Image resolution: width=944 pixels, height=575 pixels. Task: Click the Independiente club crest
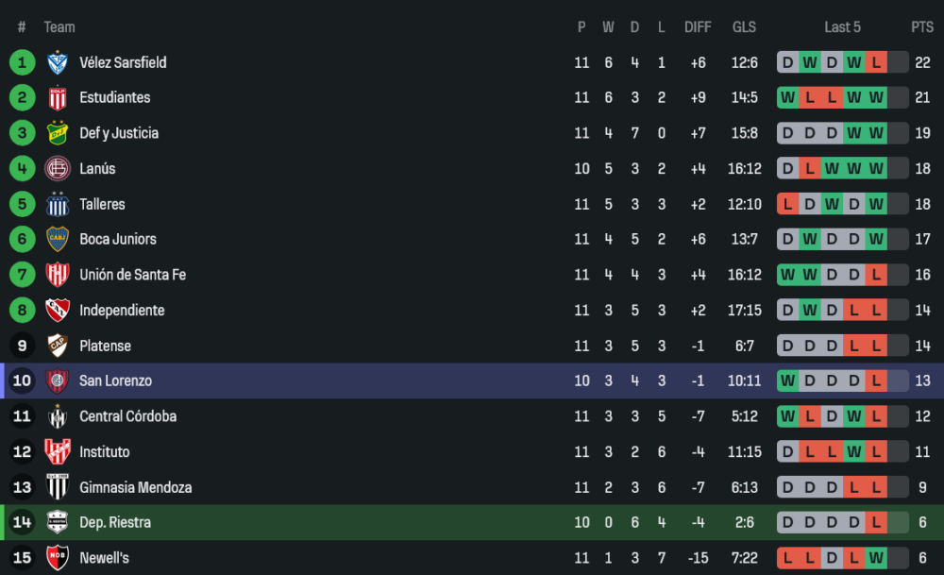58,311
